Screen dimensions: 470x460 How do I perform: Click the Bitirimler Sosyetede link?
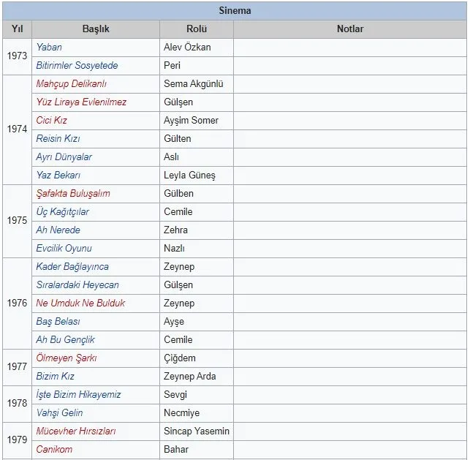coord(77,66)
